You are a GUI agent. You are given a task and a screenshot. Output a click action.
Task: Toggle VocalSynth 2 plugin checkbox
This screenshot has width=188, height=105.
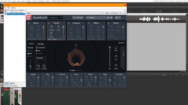tap(5, 14)
